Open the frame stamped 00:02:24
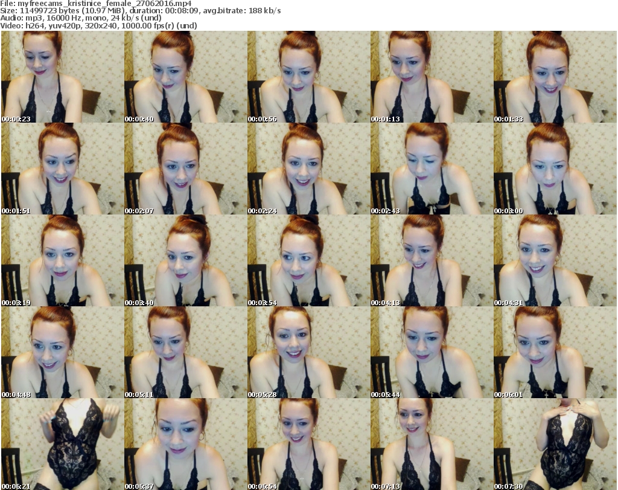 coord(308,169)
